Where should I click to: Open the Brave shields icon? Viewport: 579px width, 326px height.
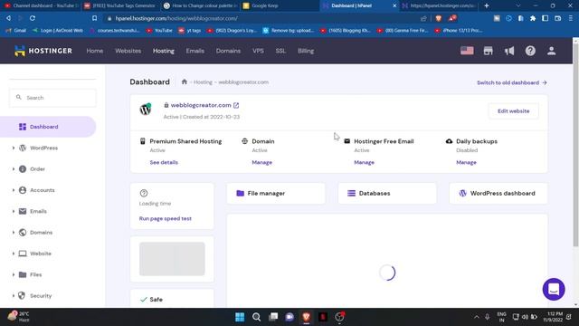tap(438, 18)
